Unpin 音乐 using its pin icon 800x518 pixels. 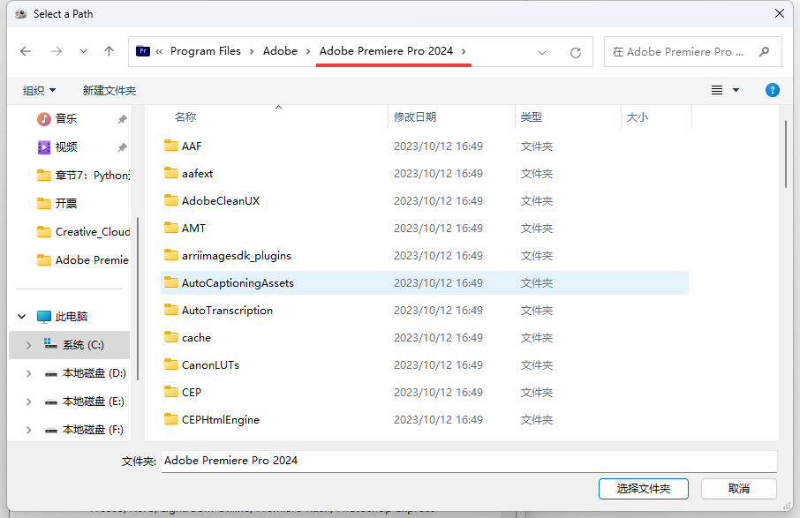pos(122,119)
